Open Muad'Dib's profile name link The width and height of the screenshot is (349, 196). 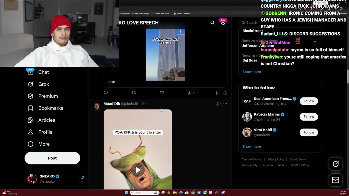click(112, 104)
